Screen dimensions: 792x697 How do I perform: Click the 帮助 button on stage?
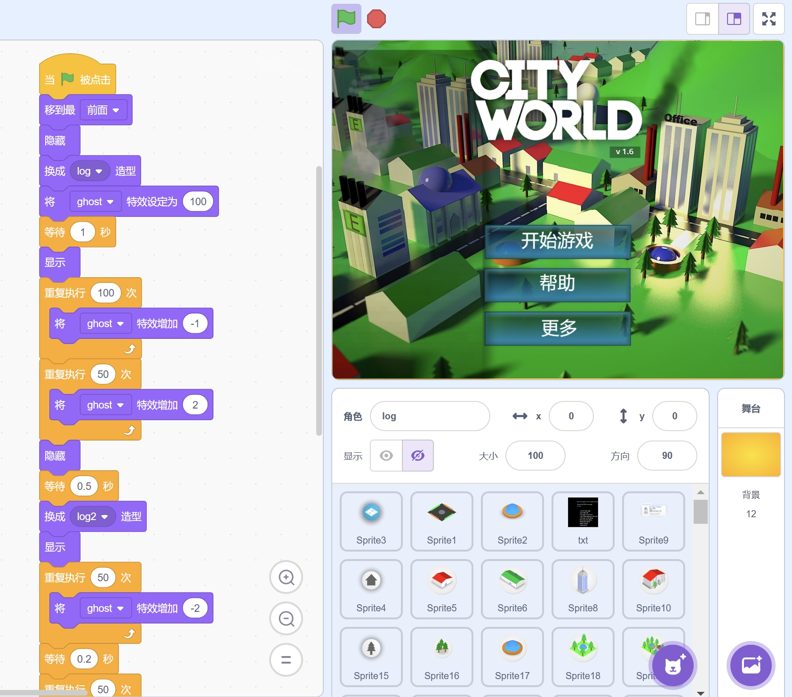coord(557,284)
